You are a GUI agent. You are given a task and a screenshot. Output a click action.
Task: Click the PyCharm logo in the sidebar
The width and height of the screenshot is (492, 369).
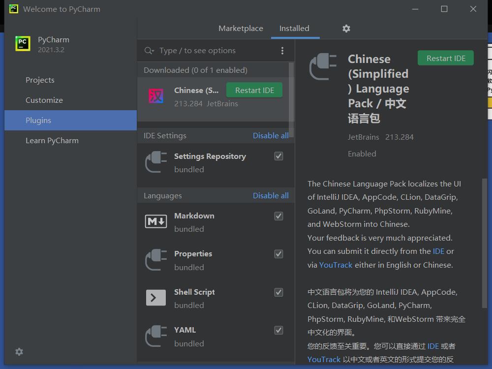tap(23, 43)
